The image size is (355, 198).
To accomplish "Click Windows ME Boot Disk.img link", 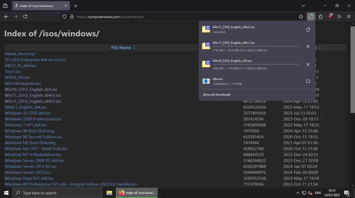I will tap(30, 143).
